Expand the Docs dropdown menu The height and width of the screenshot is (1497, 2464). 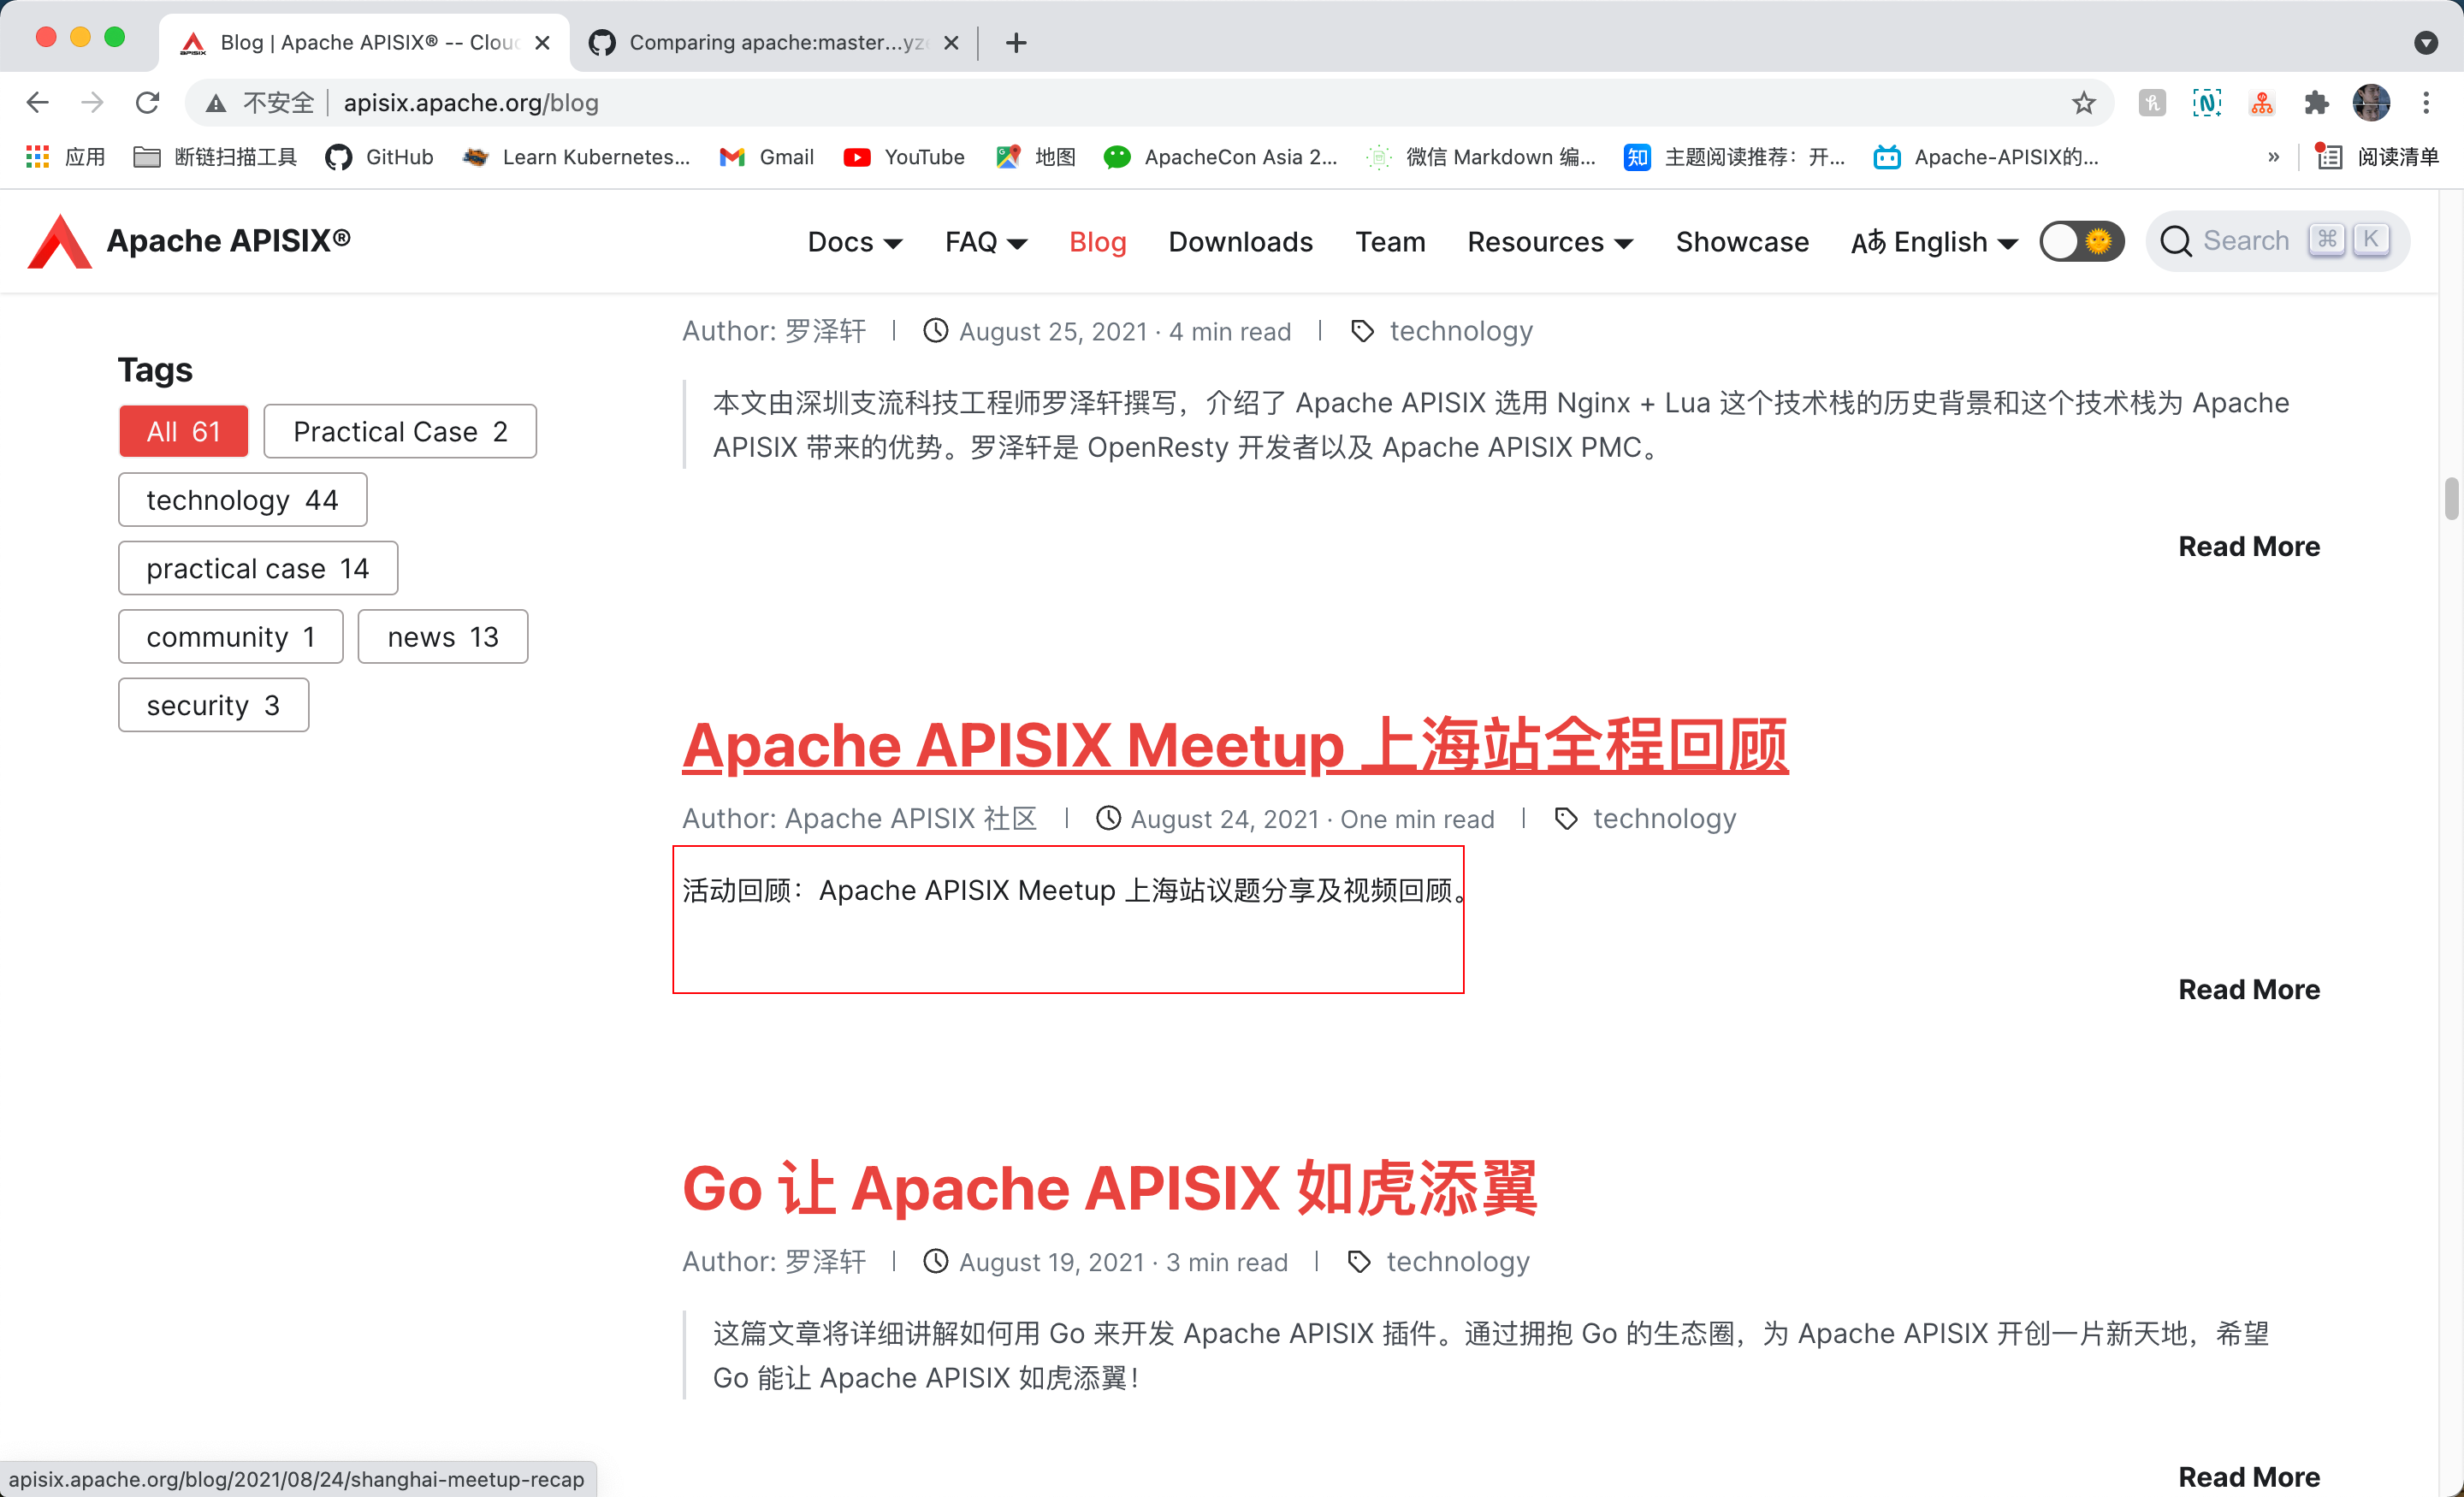coord(854,242)
